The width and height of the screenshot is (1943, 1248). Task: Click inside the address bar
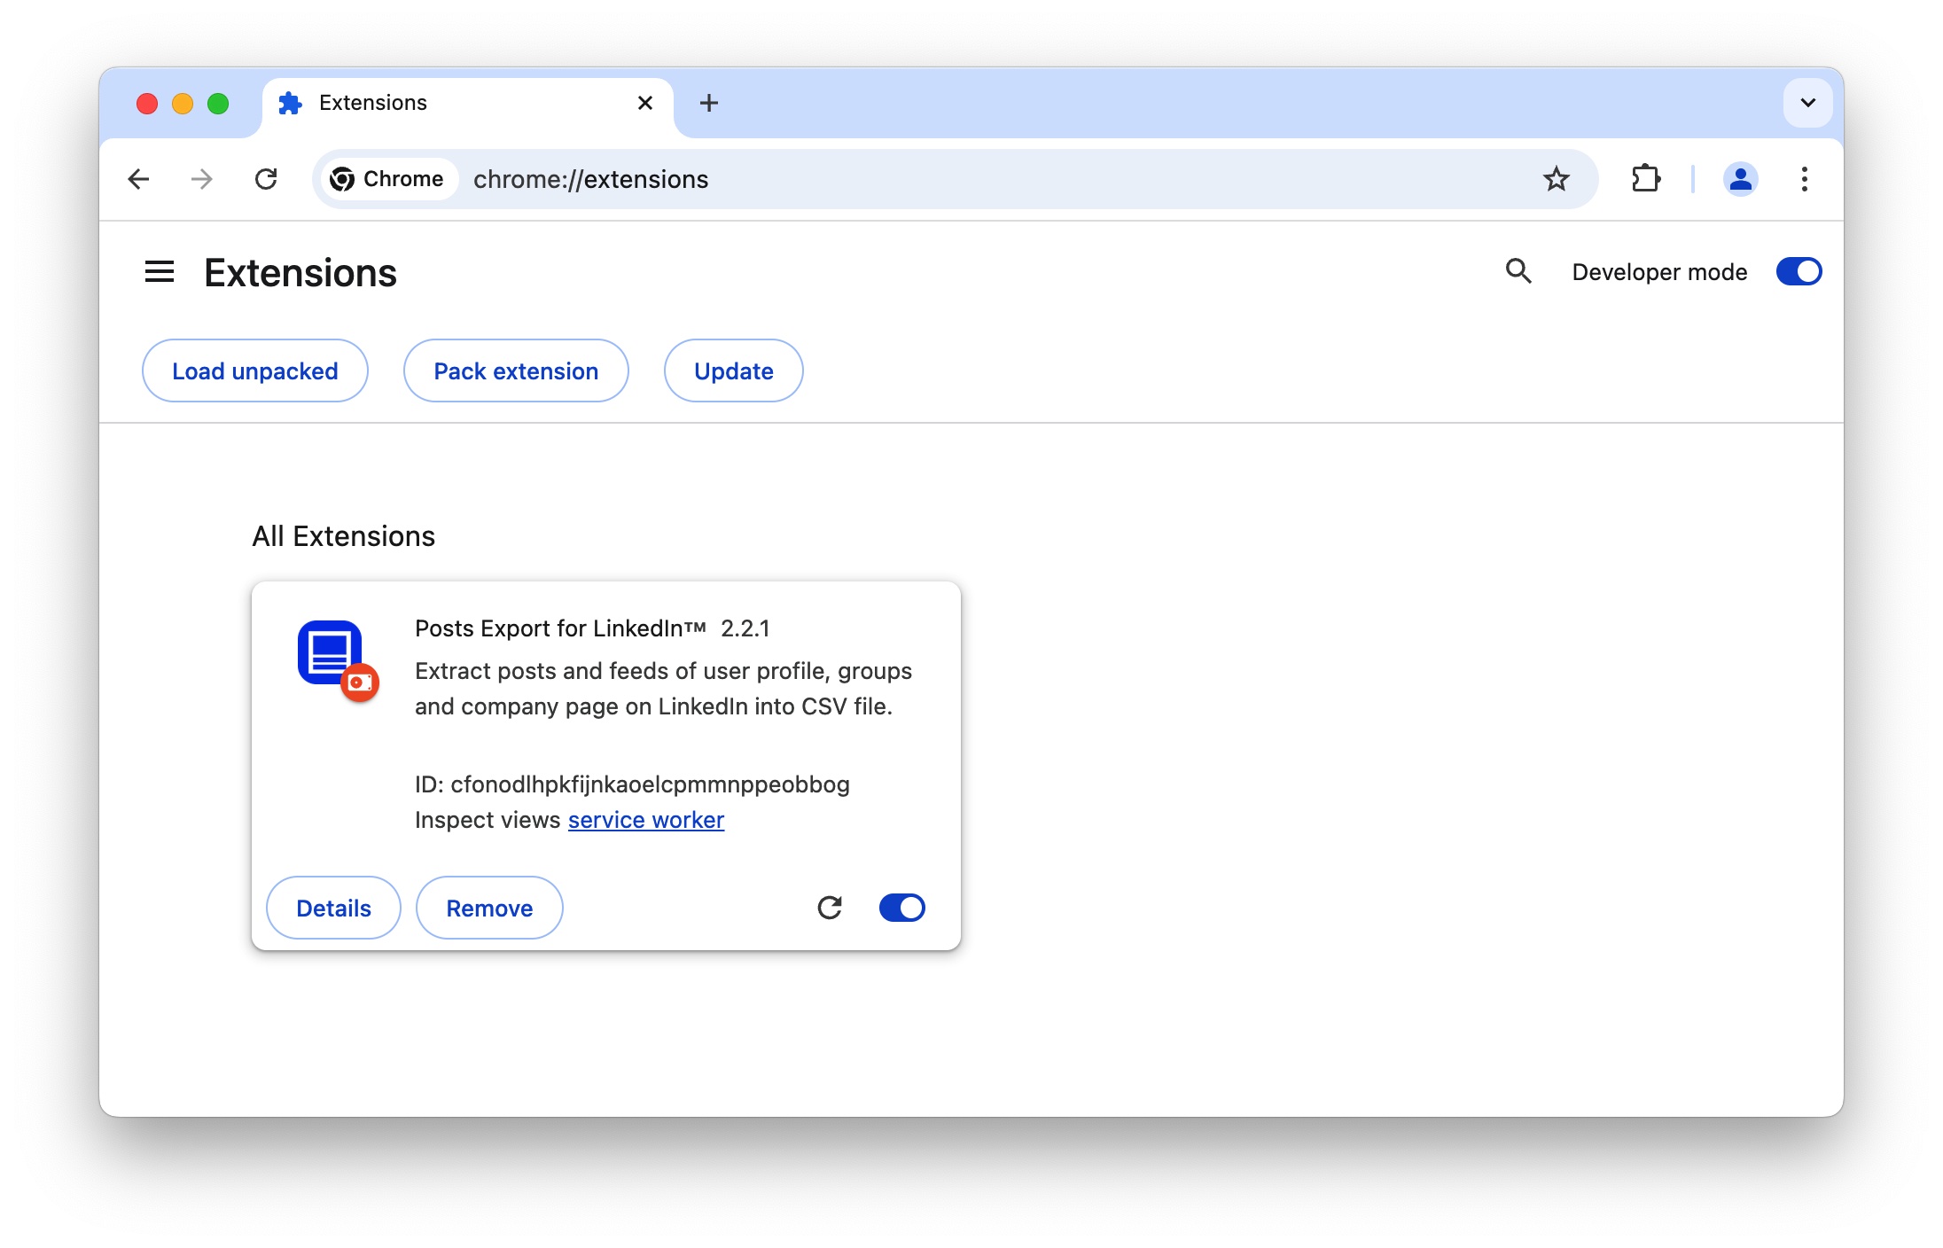tap(975, 179)
